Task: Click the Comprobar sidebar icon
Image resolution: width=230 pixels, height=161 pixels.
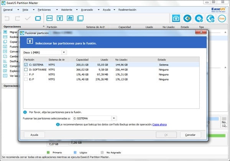Action: click(5, 66)
